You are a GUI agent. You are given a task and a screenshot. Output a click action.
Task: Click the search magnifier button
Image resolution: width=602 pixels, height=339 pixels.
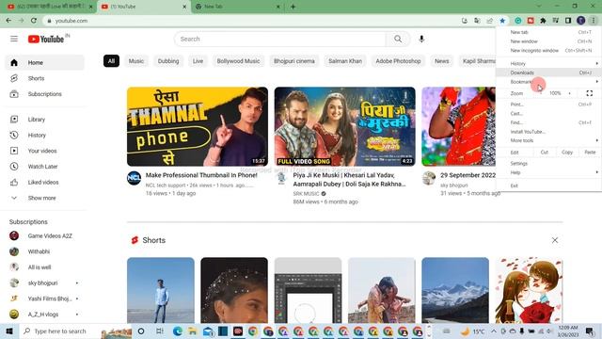(398, 39)
